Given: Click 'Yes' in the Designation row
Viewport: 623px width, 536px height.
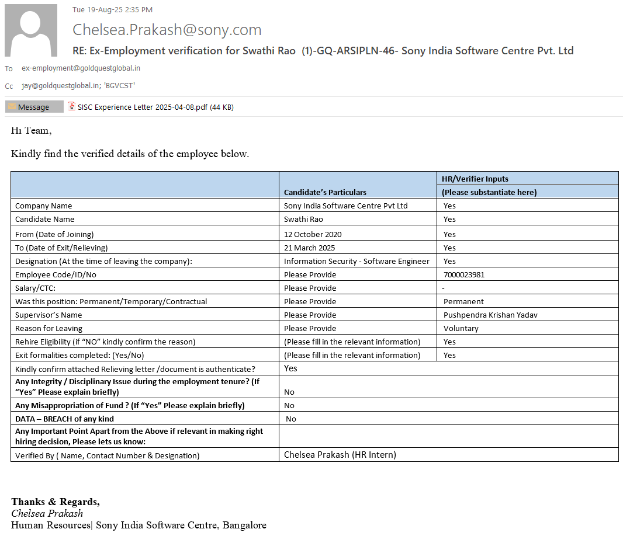Looking at the screenshot, I should pyautogui.click(x=449, y=261).
